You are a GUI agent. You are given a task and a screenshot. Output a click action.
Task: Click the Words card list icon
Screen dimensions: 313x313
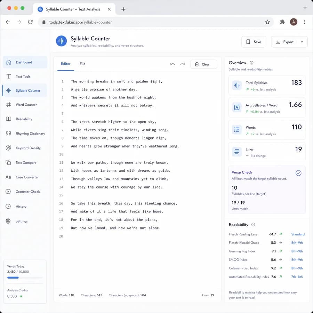237,130
